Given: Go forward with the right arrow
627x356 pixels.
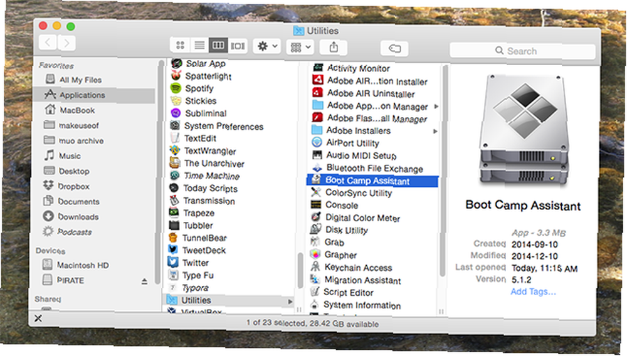Looking at the screenshot, I should [66, 43].
